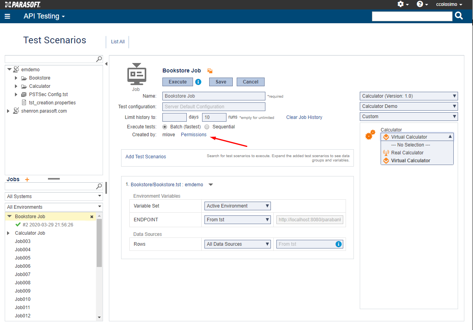Collapse the left panel with the arrow
Image resolution: width=473 pixels, height=330 pixels.
[106, 63]
